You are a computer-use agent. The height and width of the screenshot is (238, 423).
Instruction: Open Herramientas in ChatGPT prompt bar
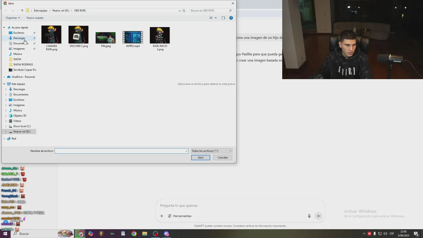[x=180, y=216]
